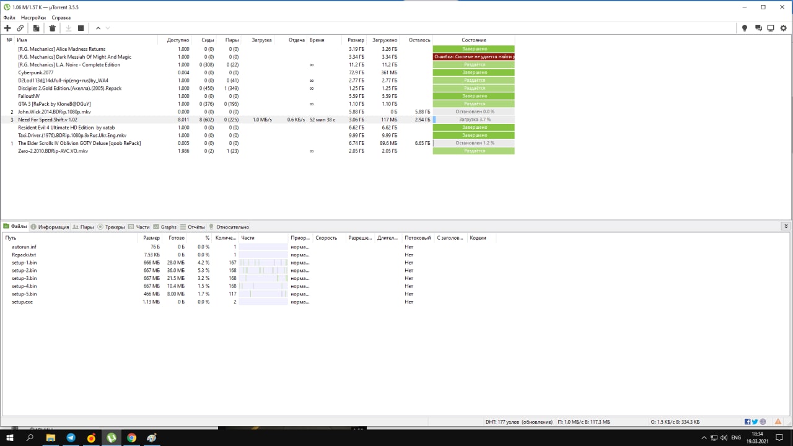Switch to the Относительно tab
Image resolution: width=793 pixels, height=446 pixels.
(x=229, y=227)
